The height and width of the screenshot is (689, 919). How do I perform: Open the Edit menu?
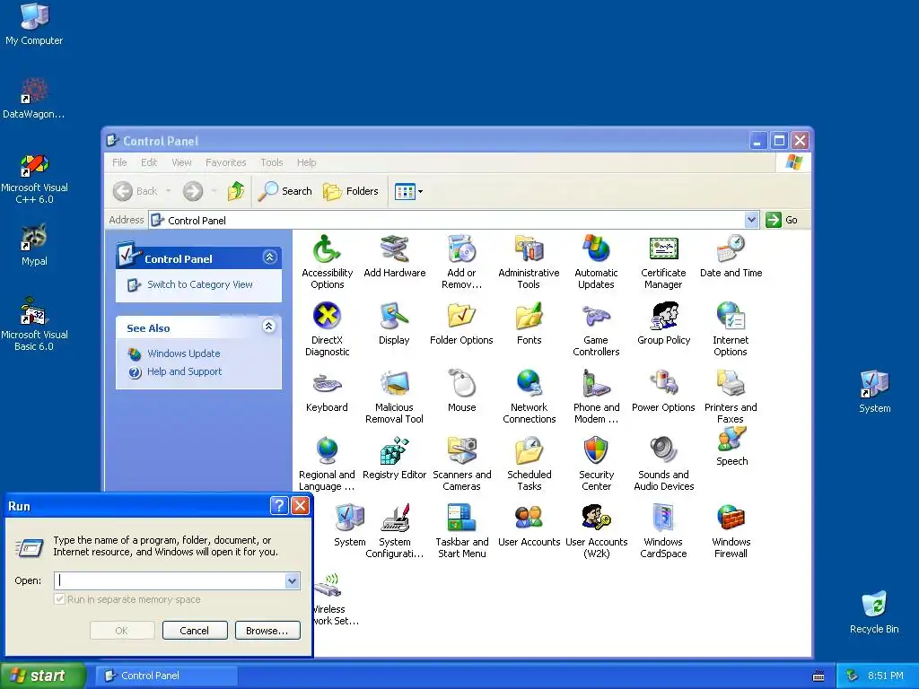coord(149,162)
